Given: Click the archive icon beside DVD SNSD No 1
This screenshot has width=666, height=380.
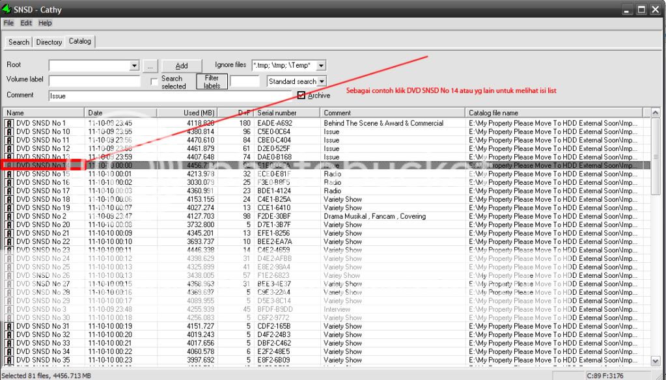Looking at the screenshot, I should [9, 123].
